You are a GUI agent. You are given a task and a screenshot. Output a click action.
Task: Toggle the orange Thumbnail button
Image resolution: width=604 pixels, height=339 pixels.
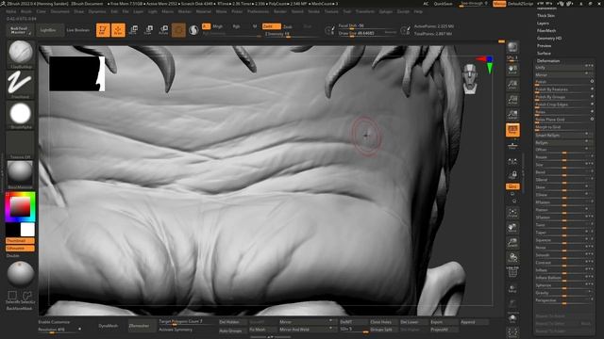[20, 241]
